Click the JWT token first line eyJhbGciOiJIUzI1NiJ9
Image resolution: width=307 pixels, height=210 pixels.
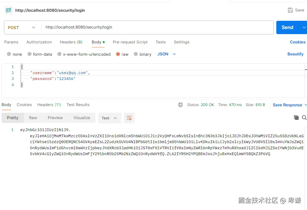pos(45,130)
